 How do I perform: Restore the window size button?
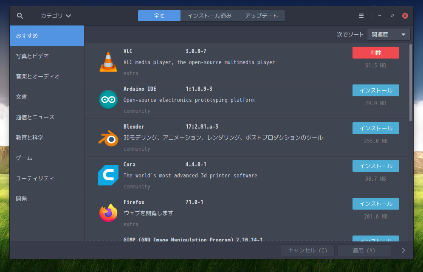point(392,16)
